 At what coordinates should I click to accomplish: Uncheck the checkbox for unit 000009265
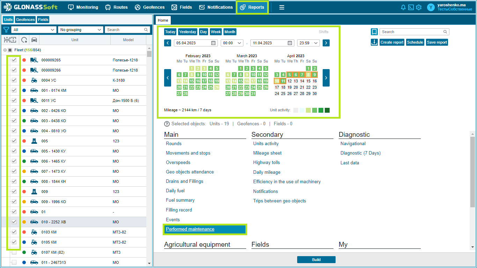(x=14, y=60)
